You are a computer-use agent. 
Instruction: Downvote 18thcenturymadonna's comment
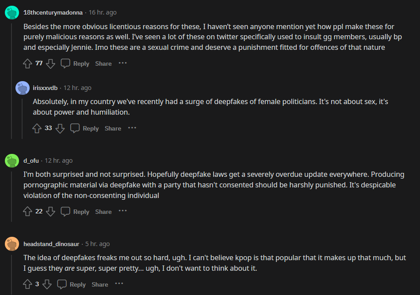50,63
